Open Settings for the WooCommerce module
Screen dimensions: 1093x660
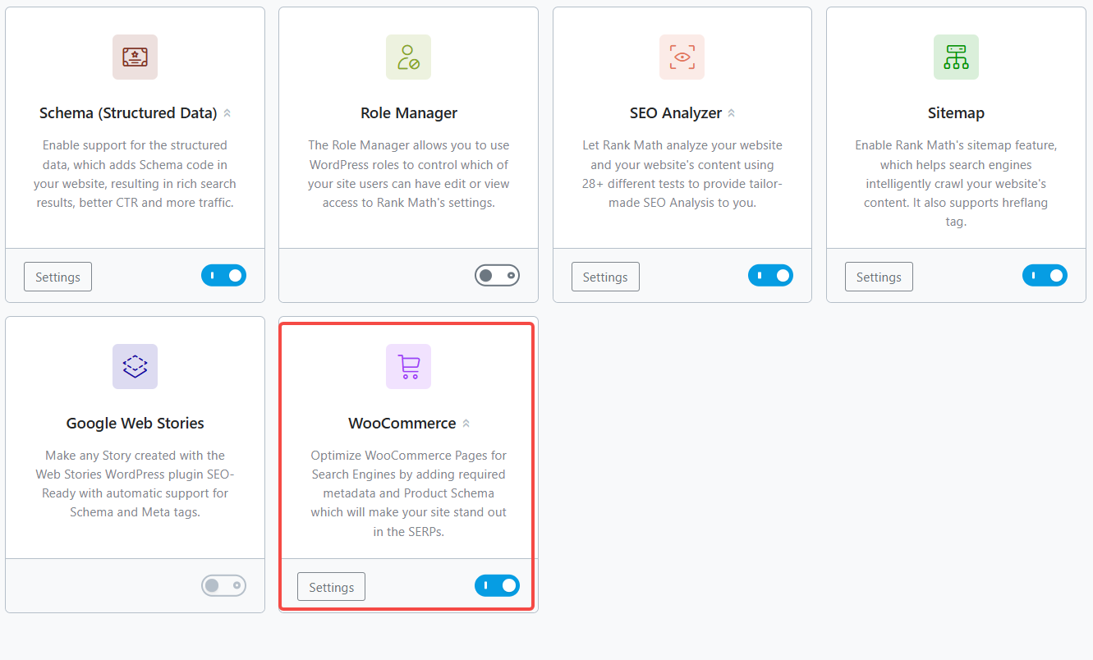(x=331, y=586)
